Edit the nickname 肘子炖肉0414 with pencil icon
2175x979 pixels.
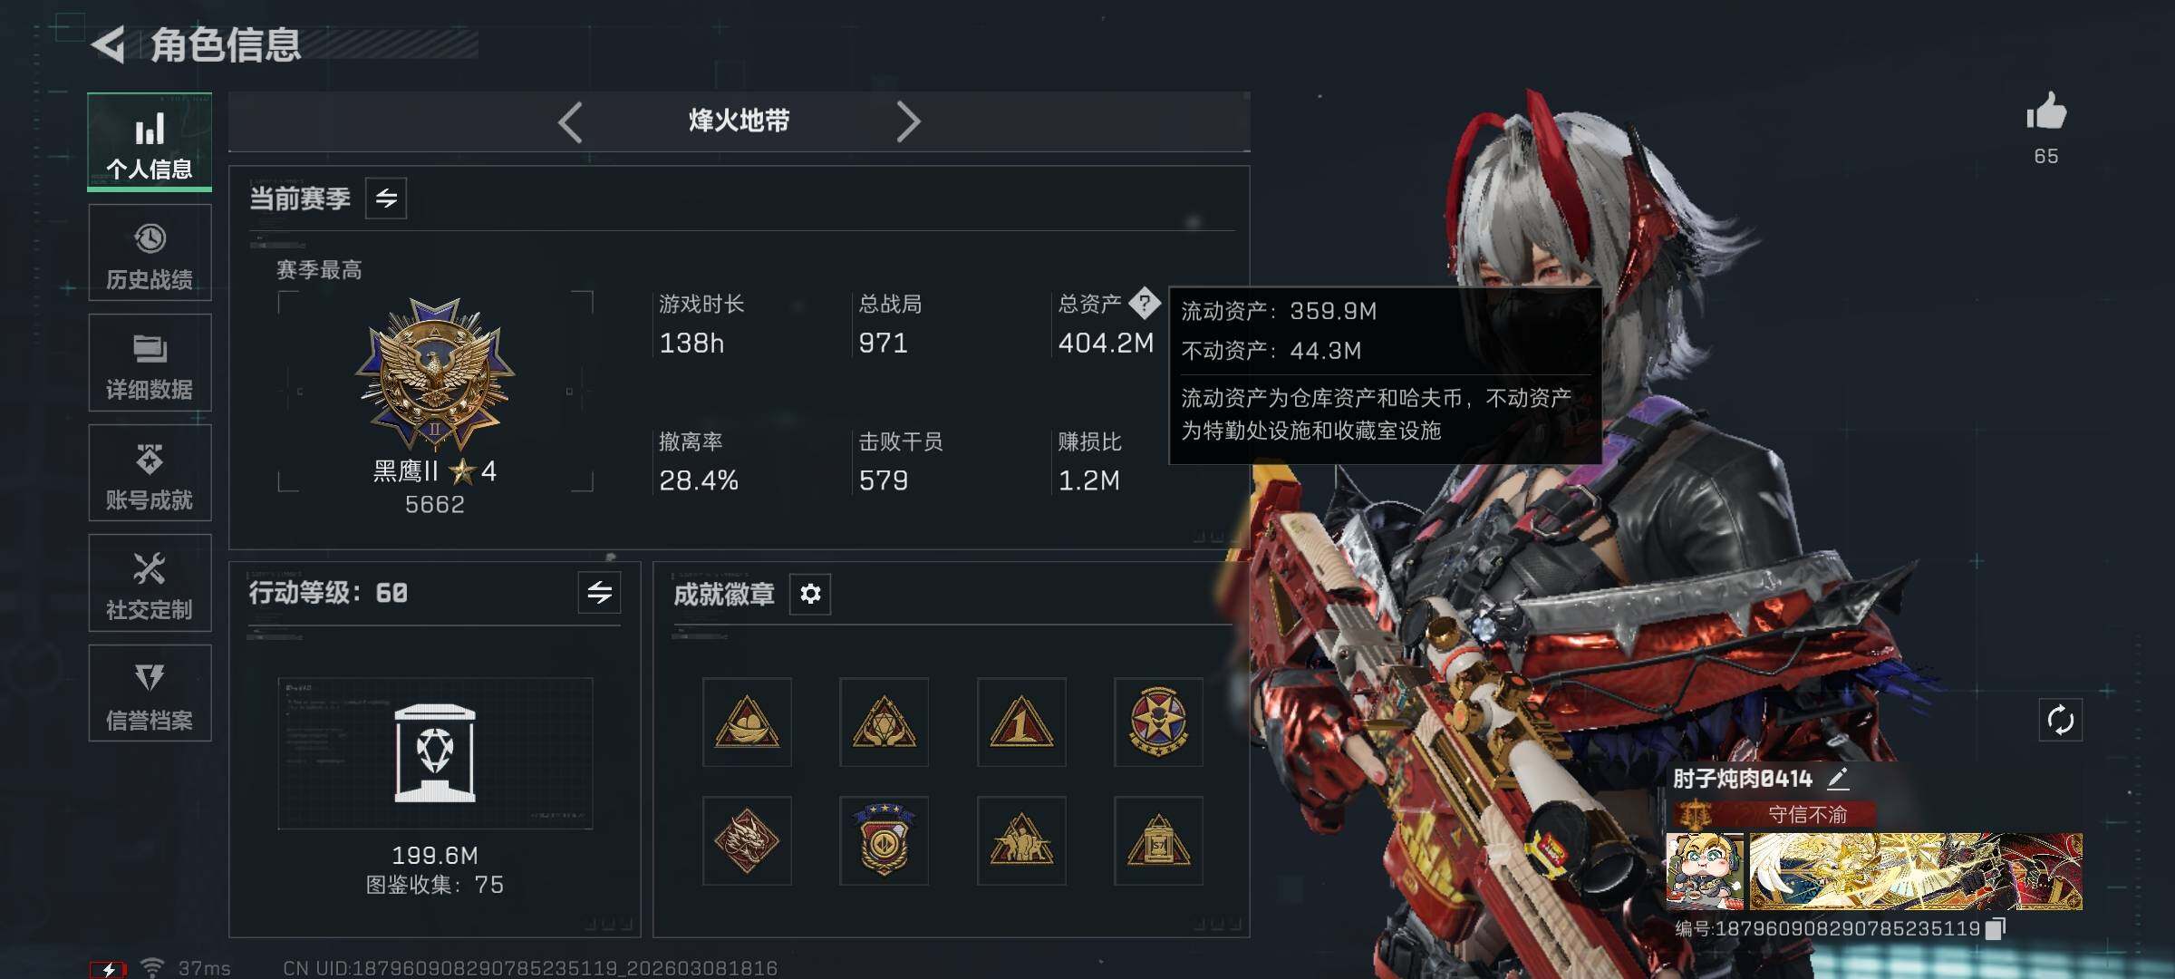tap(1839, 779)
